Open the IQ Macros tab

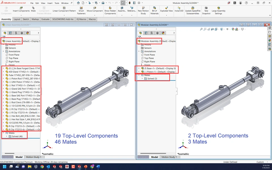point(81,19)
